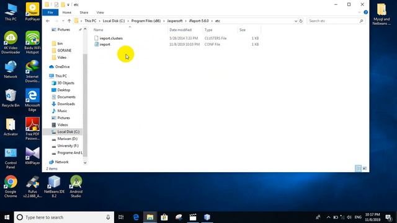
Task: Switch to large icons view
Action: pyautogui.click(x=365, y=168)
